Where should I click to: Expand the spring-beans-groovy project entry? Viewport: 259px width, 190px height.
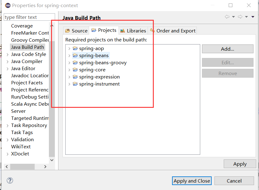(69, 63)
